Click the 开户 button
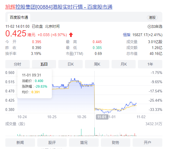171x149 pixels. click(x=147, y=143)
